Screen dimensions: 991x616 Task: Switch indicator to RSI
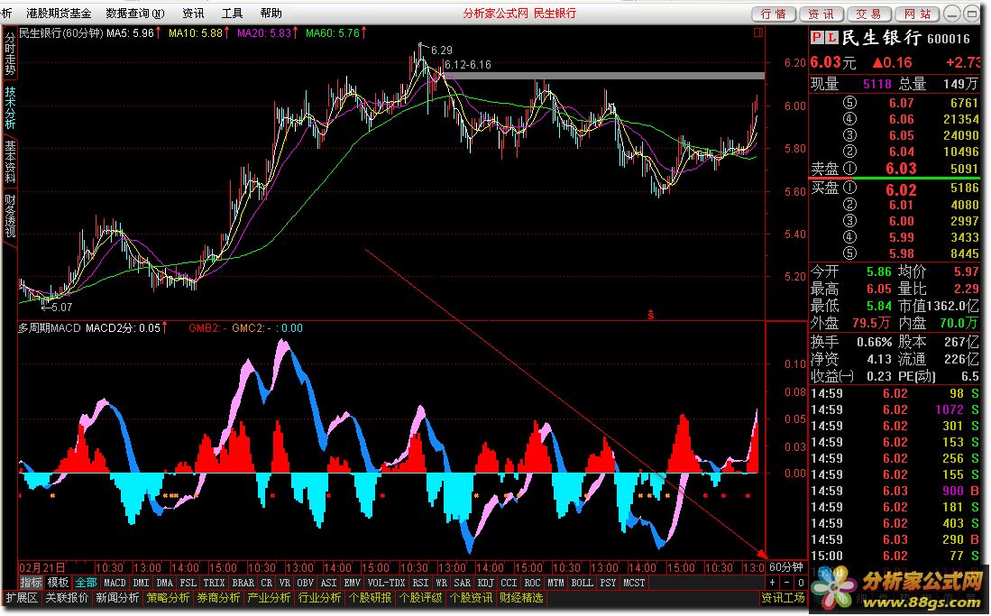(x=420, y=583)
